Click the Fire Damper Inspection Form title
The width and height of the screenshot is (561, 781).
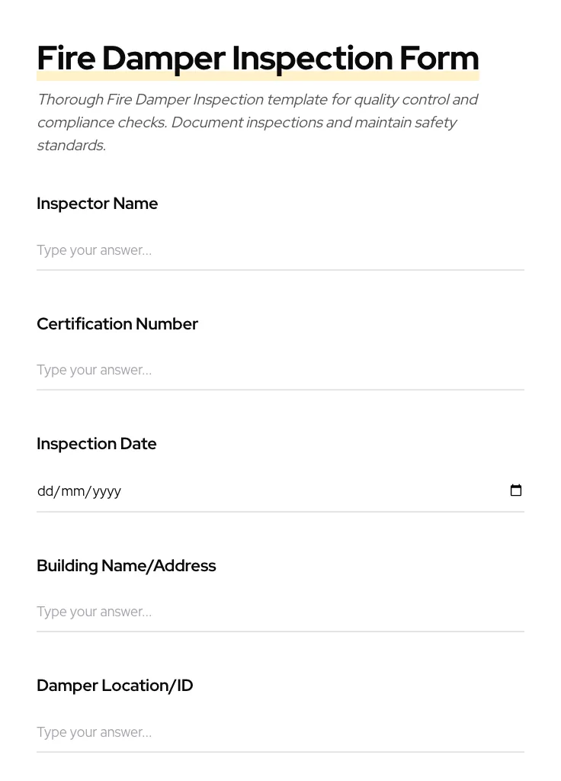coord(258,57)
